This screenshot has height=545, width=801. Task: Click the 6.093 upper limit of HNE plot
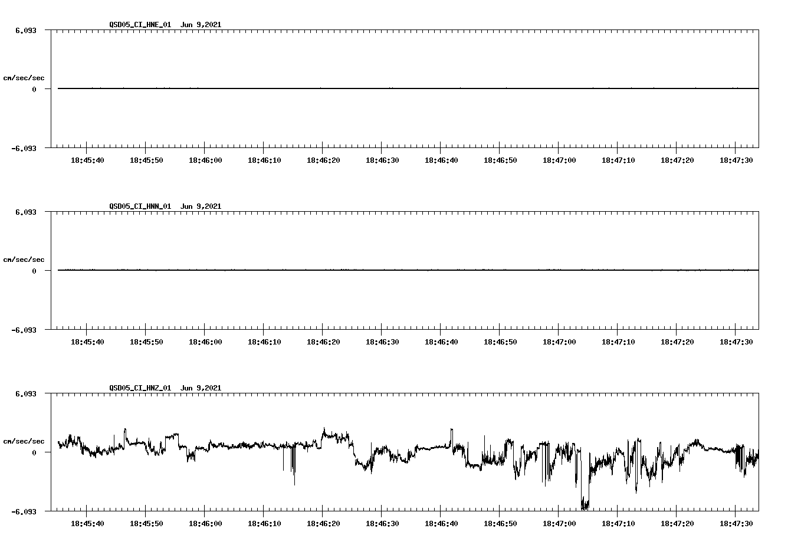(26, 30)
